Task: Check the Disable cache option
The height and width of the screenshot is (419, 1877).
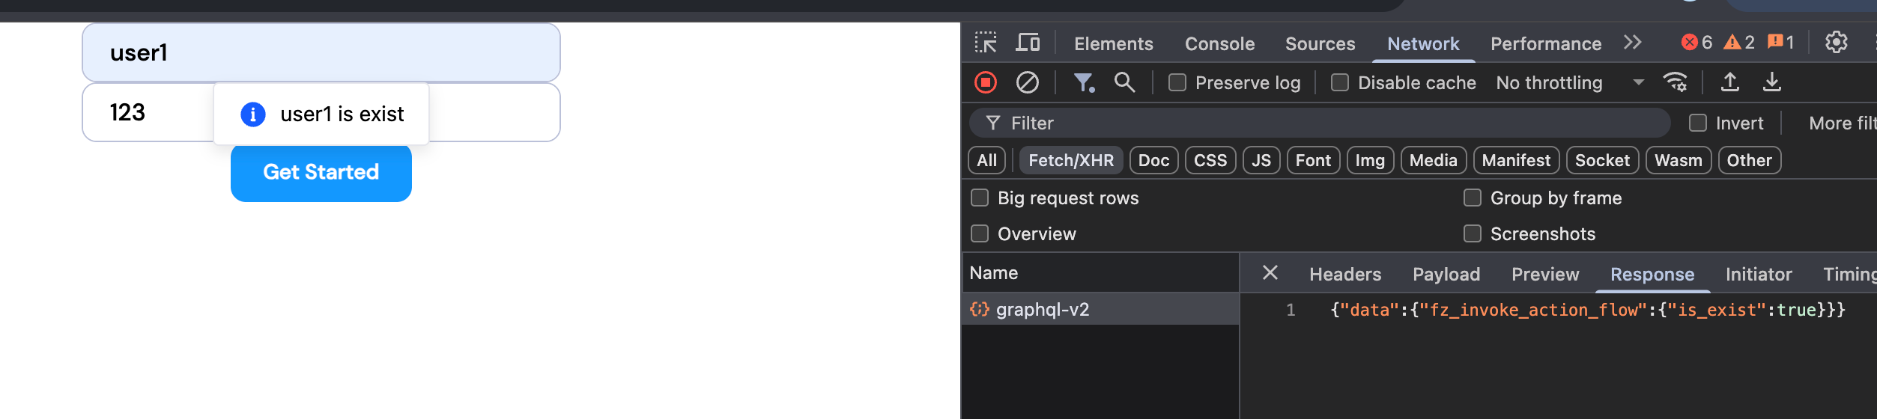Action: click(x=1340, y=83)
